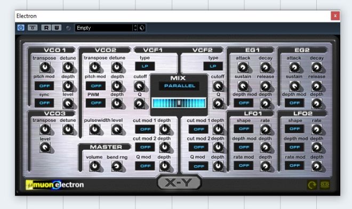Open VCF1 cut mod 1 source selector
This screenshot has width=352, height=209.
click(x=145, y=129)
